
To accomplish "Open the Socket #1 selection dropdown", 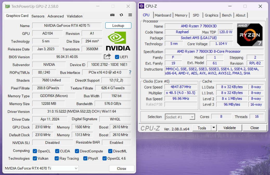I will pos(180,117).
